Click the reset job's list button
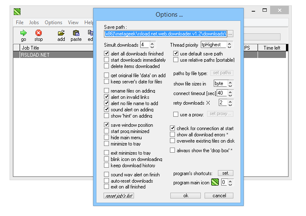 [119, 196]
